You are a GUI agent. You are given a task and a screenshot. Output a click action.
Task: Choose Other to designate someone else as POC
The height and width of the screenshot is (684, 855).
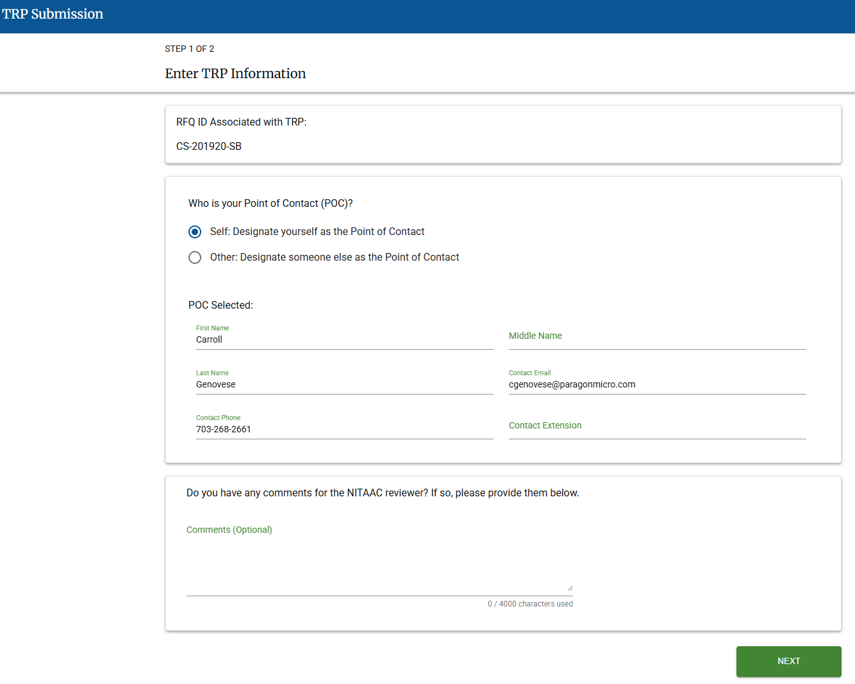point(195,257)
